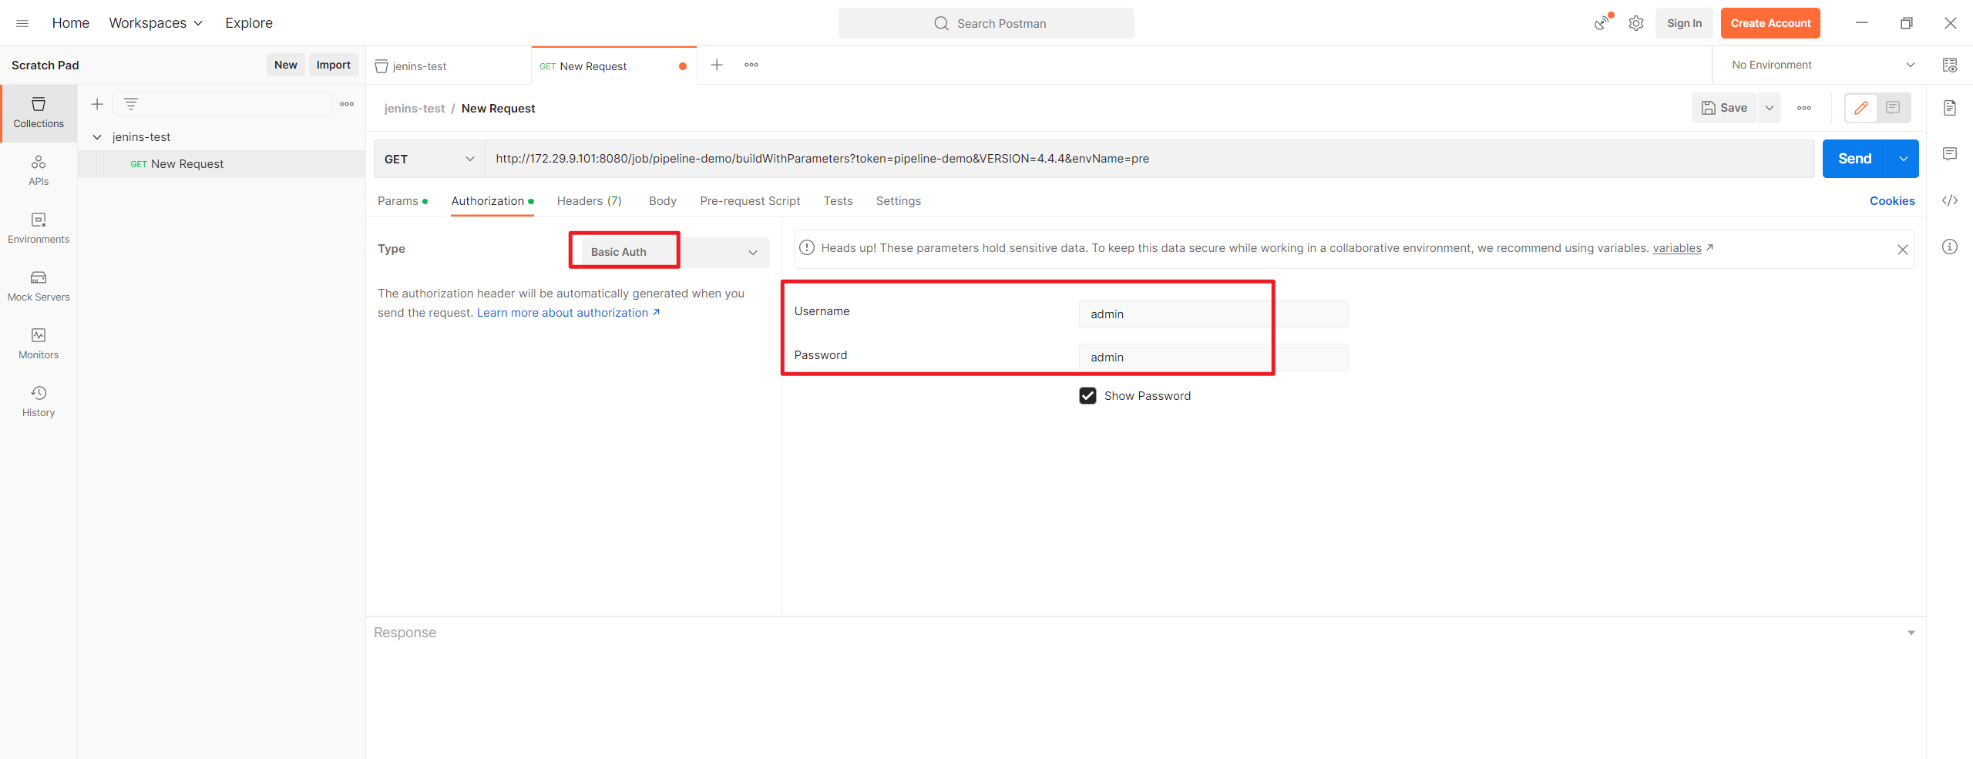Click the Password input field
Viewport: 1973px width, 759px height.
click(x=1213, y=358)
